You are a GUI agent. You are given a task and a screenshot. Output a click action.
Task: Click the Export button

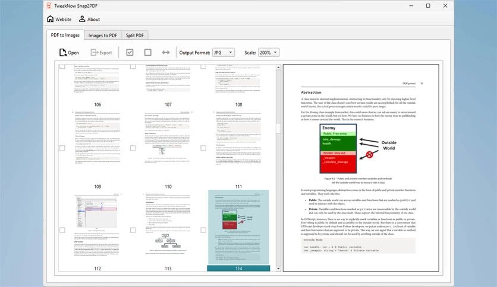click(x=101, y=52)
